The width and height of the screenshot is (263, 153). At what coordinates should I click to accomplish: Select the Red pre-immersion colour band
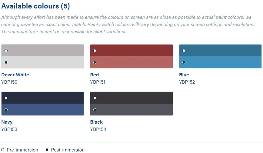coord(131,51)
